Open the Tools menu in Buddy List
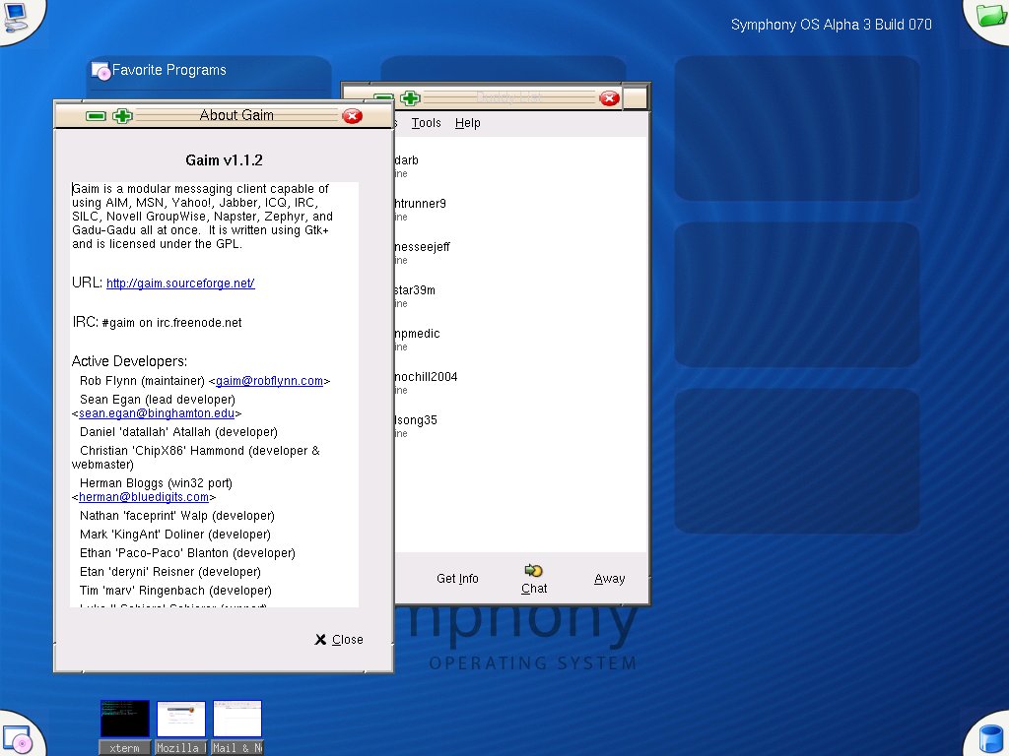Screen dimensions: 1009x756 (x=426, y=123)
